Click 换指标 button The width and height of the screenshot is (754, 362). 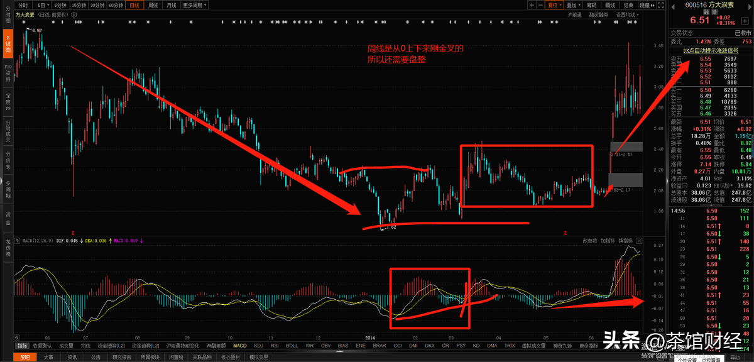(626, 241)
